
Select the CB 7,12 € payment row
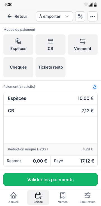pyautogui.click(x=50, y=111)
